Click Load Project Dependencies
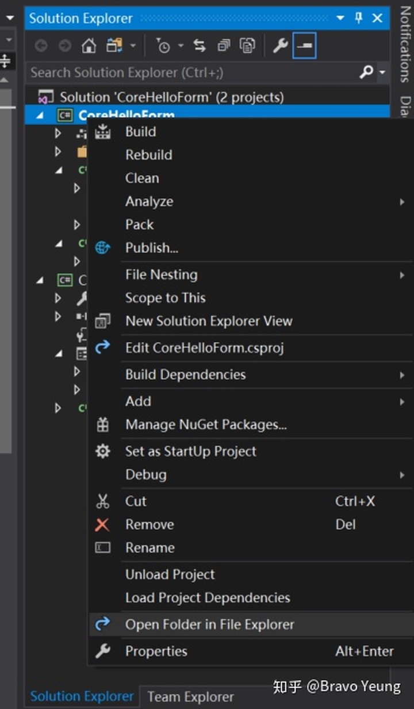 [x=250, y=597]
